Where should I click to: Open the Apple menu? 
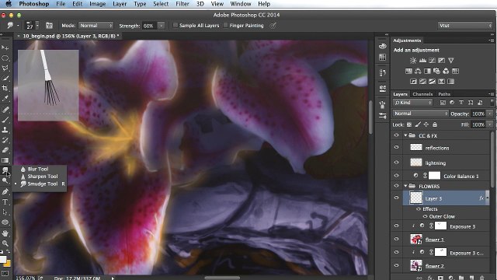(9, 4)
